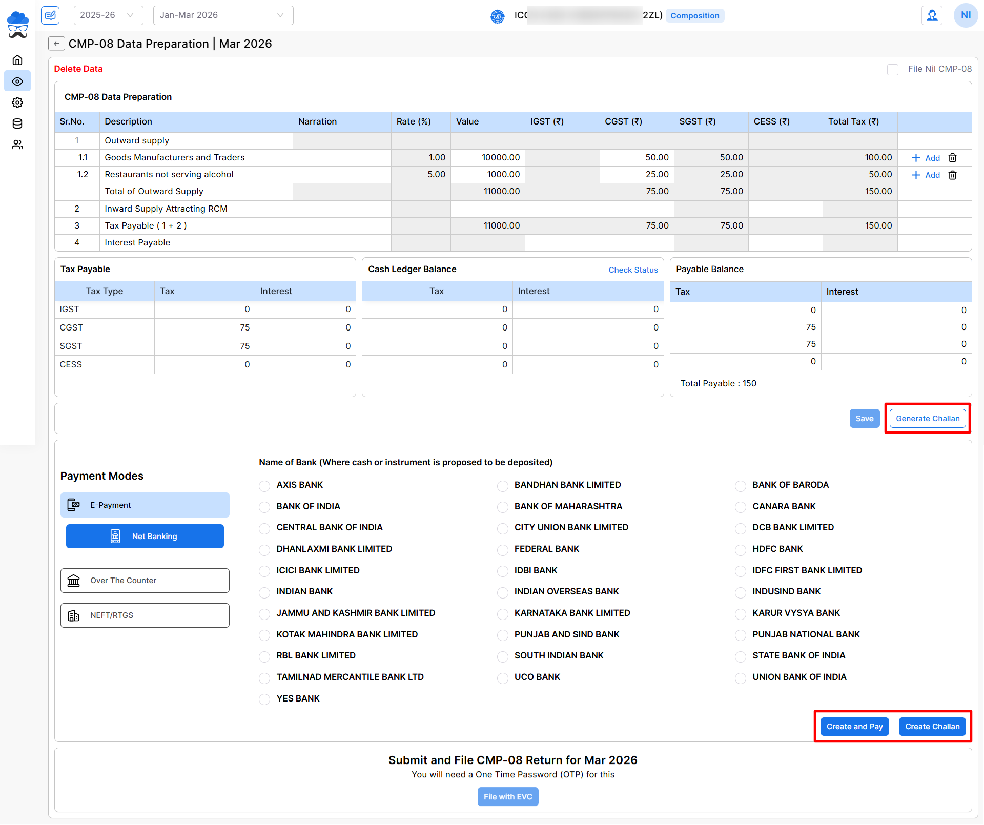
Task: Open the users icon in sidebar
Action: click(x=17, y=145)
